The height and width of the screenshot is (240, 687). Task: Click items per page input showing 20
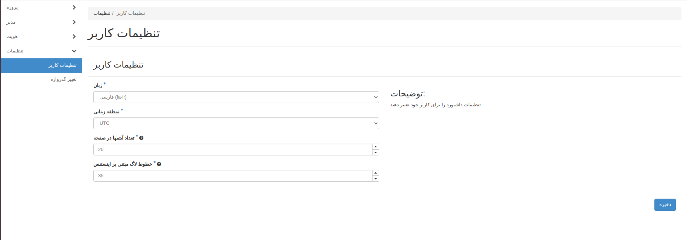[x=233, y=150]
